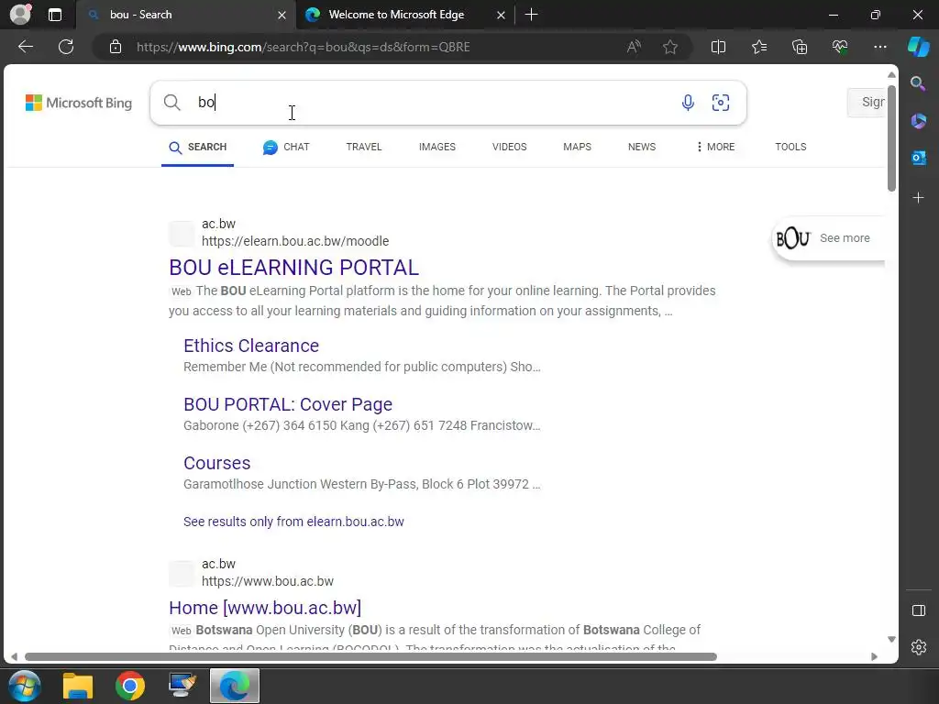Expand the MORE search options
The width and height of the screenshot is (939, 704).
(x=715, y=147)
